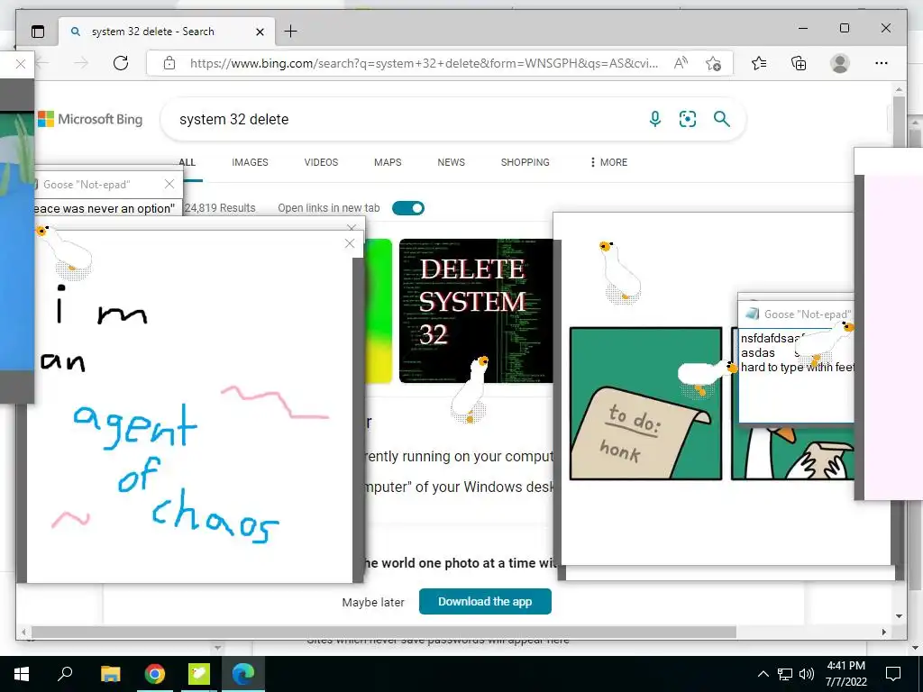
Task: Click the 'hard to type' notepad text
Action: pyautogui.click(x=797, y=368)
